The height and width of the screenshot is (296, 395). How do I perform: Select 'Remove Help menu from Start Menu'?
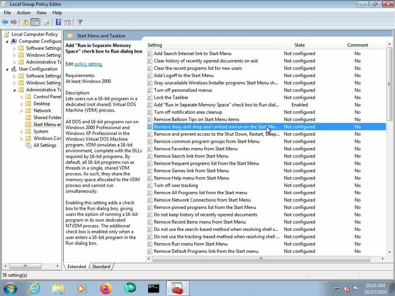tap(267, 178)
